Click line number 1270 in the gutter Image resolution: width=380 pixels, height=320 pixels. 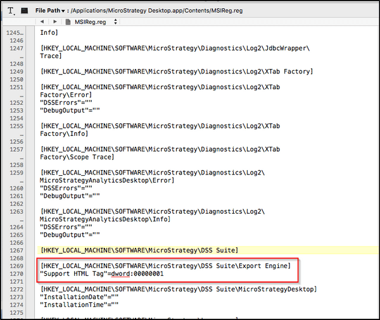[16, 275]
